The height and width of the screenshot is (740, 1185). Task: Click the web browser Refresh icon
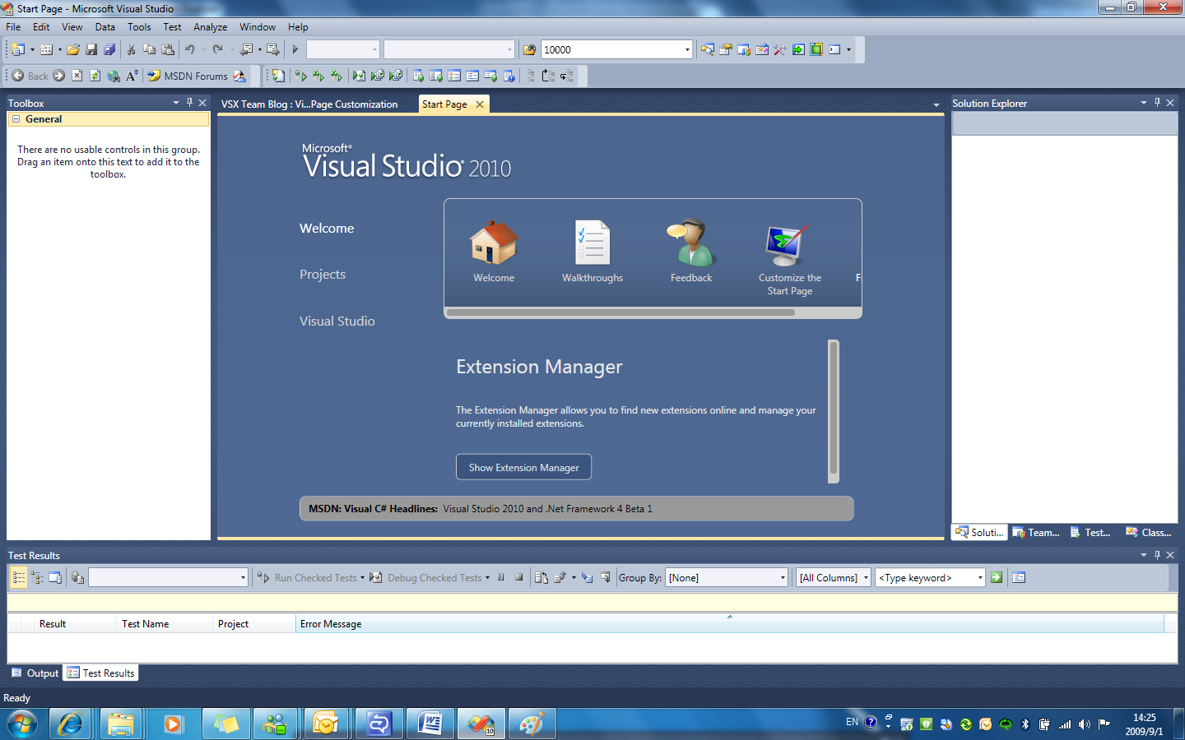pos(95,76)
